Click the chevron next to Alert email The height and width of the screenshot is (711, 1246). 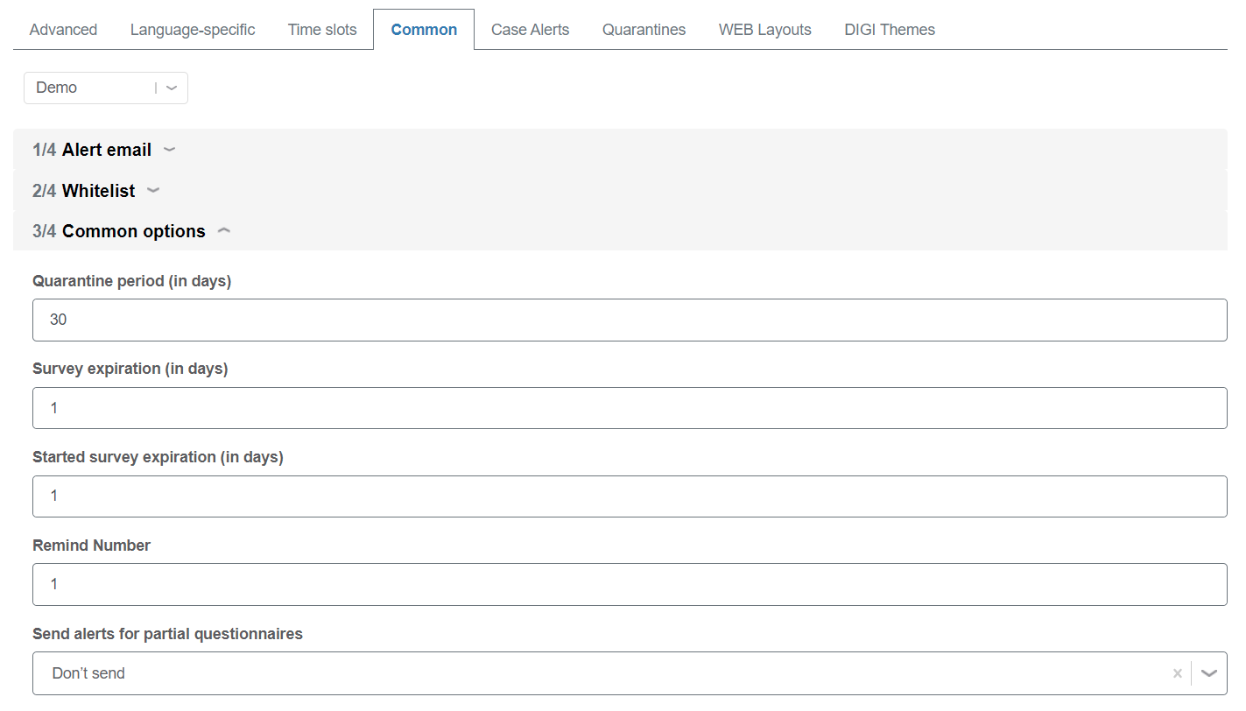coord(170,150)
